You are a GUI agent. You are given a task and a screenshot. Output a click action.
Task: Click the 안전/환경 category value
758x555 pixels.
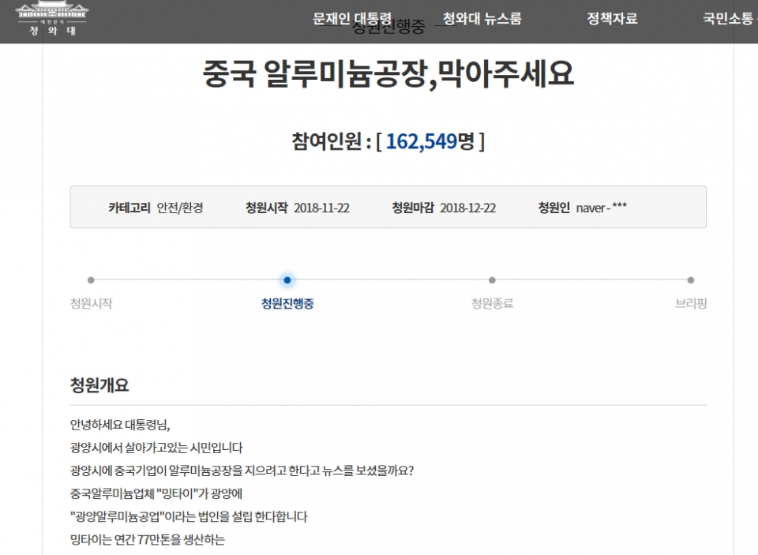click(x=180, y=208)
